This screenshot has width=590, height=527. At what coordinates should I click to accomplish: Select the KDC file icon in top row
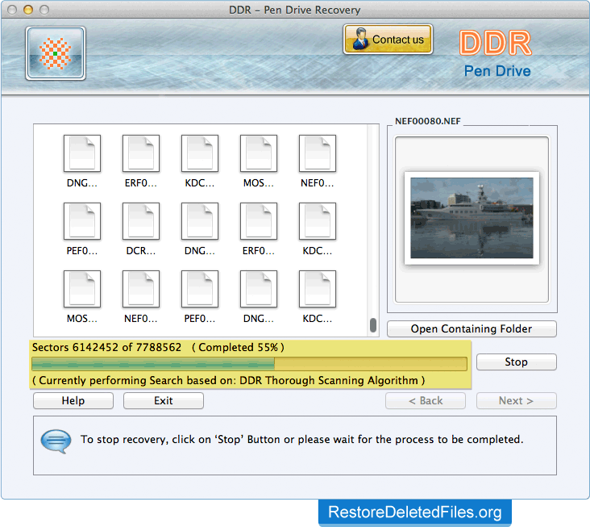tap(200, 153)
